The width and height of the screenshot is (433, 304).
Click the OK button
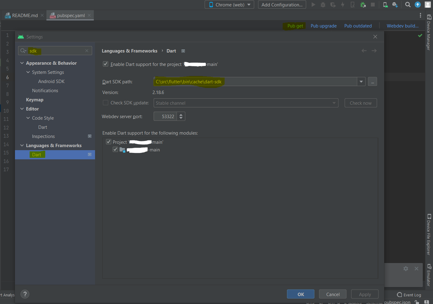click(x=301, y=294)
